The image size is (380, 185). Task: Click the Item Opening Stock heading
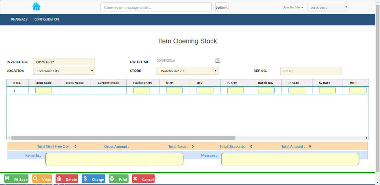pos(188,41)
